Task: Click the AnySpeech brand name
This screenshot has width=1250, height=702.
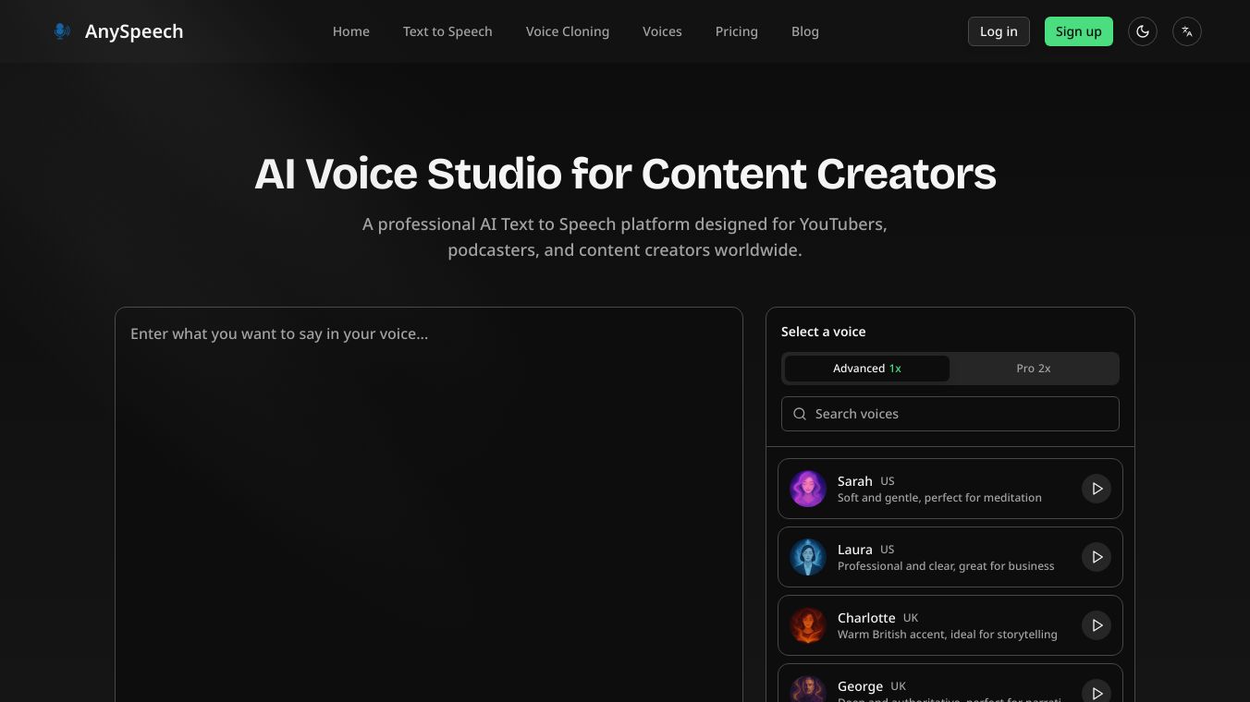Action: (x=134, y=31)
